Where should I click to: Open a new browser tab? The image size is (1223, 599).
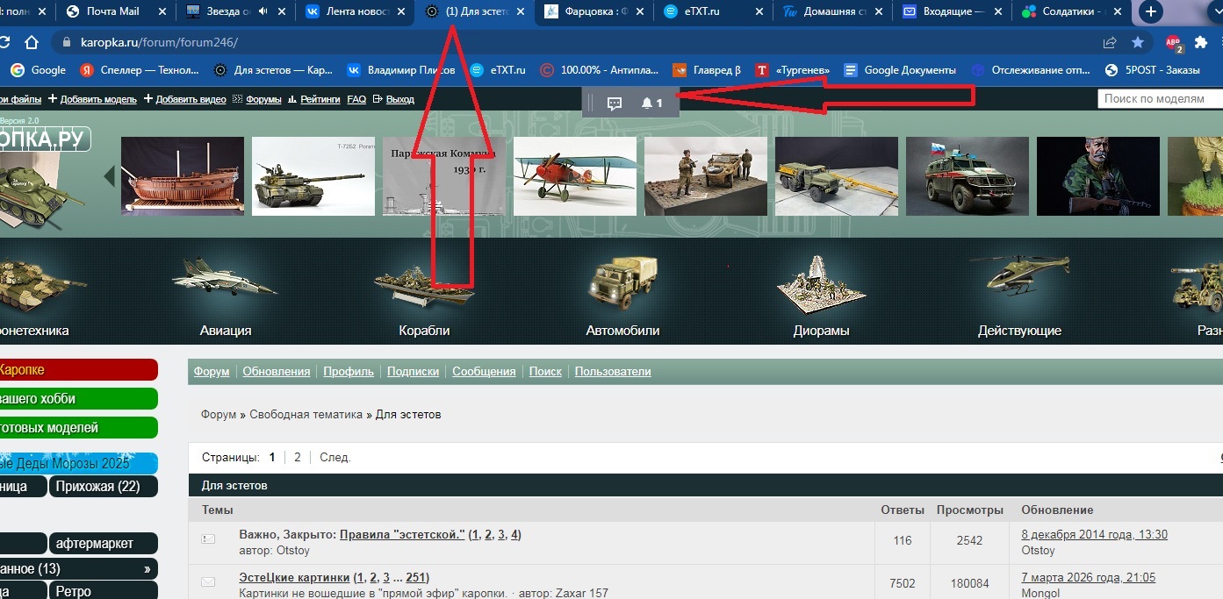(1151, 12)
